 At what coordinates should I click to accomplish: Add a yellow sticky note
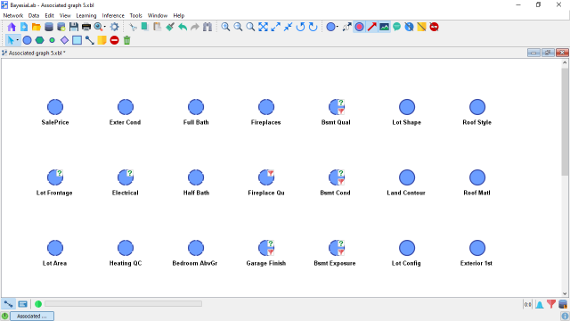point(102,40)
